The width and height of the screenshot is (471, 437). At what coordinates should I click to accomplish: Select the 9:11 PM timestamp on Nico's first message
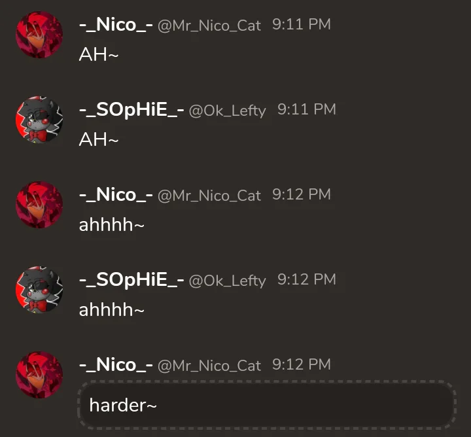coord(302,24)
